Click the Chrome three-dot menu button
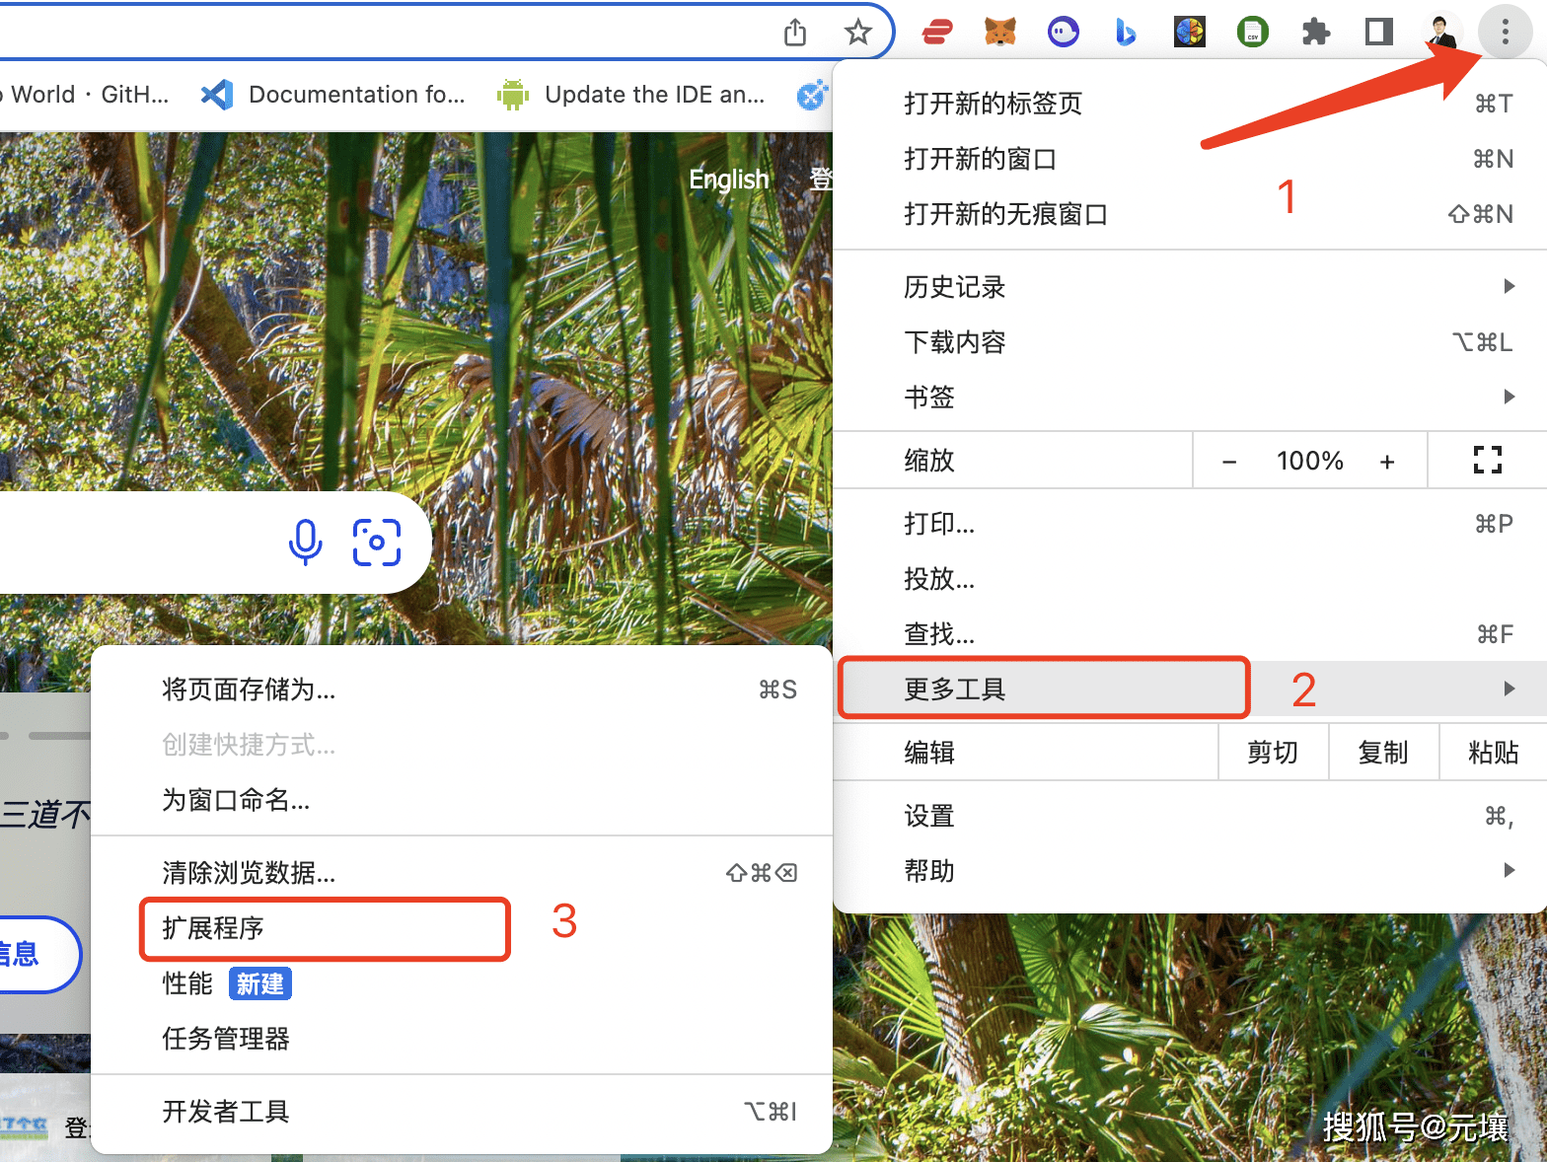 coord(1505,33)
